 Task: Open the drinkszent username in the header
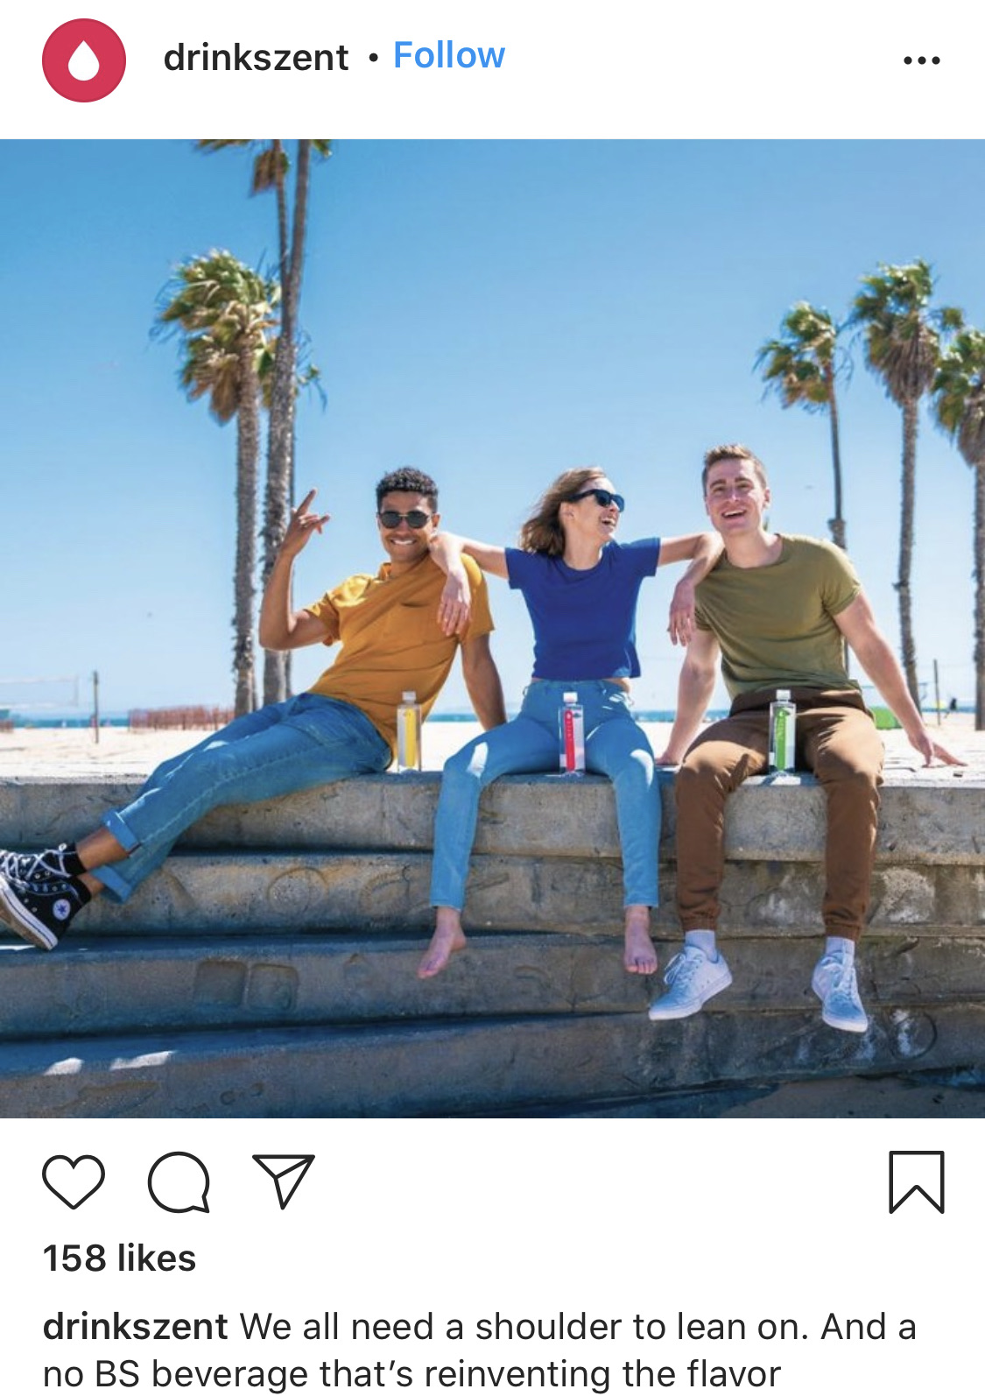pos(256,58)
